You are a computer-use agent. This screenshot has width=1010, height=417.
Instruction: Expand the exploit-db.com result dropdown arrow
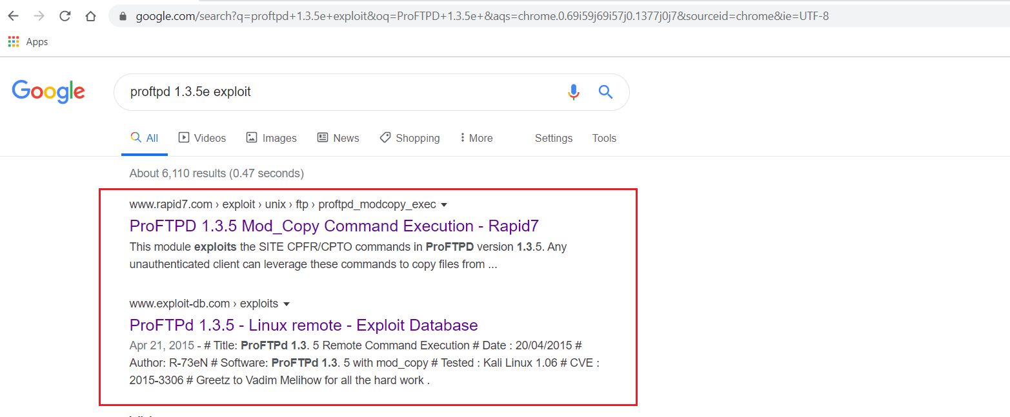(x=287, y=304)
